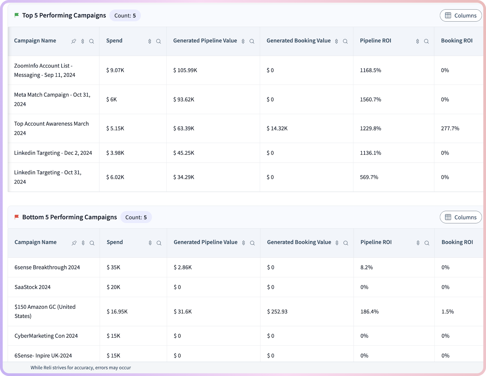The image size is (486, 376).
Task: Sort Campaign Name column in Top 5 table
Action: (x=83, y=41)
